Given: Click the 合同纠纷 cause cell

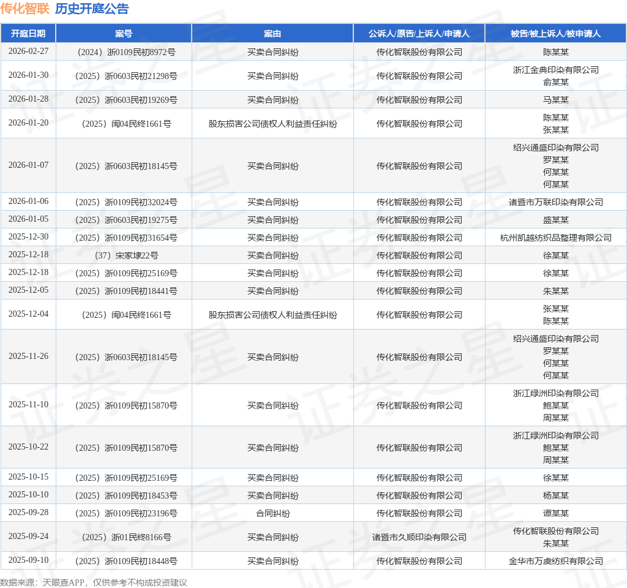Looking at the screenshot, I should (x=272, y=513).
